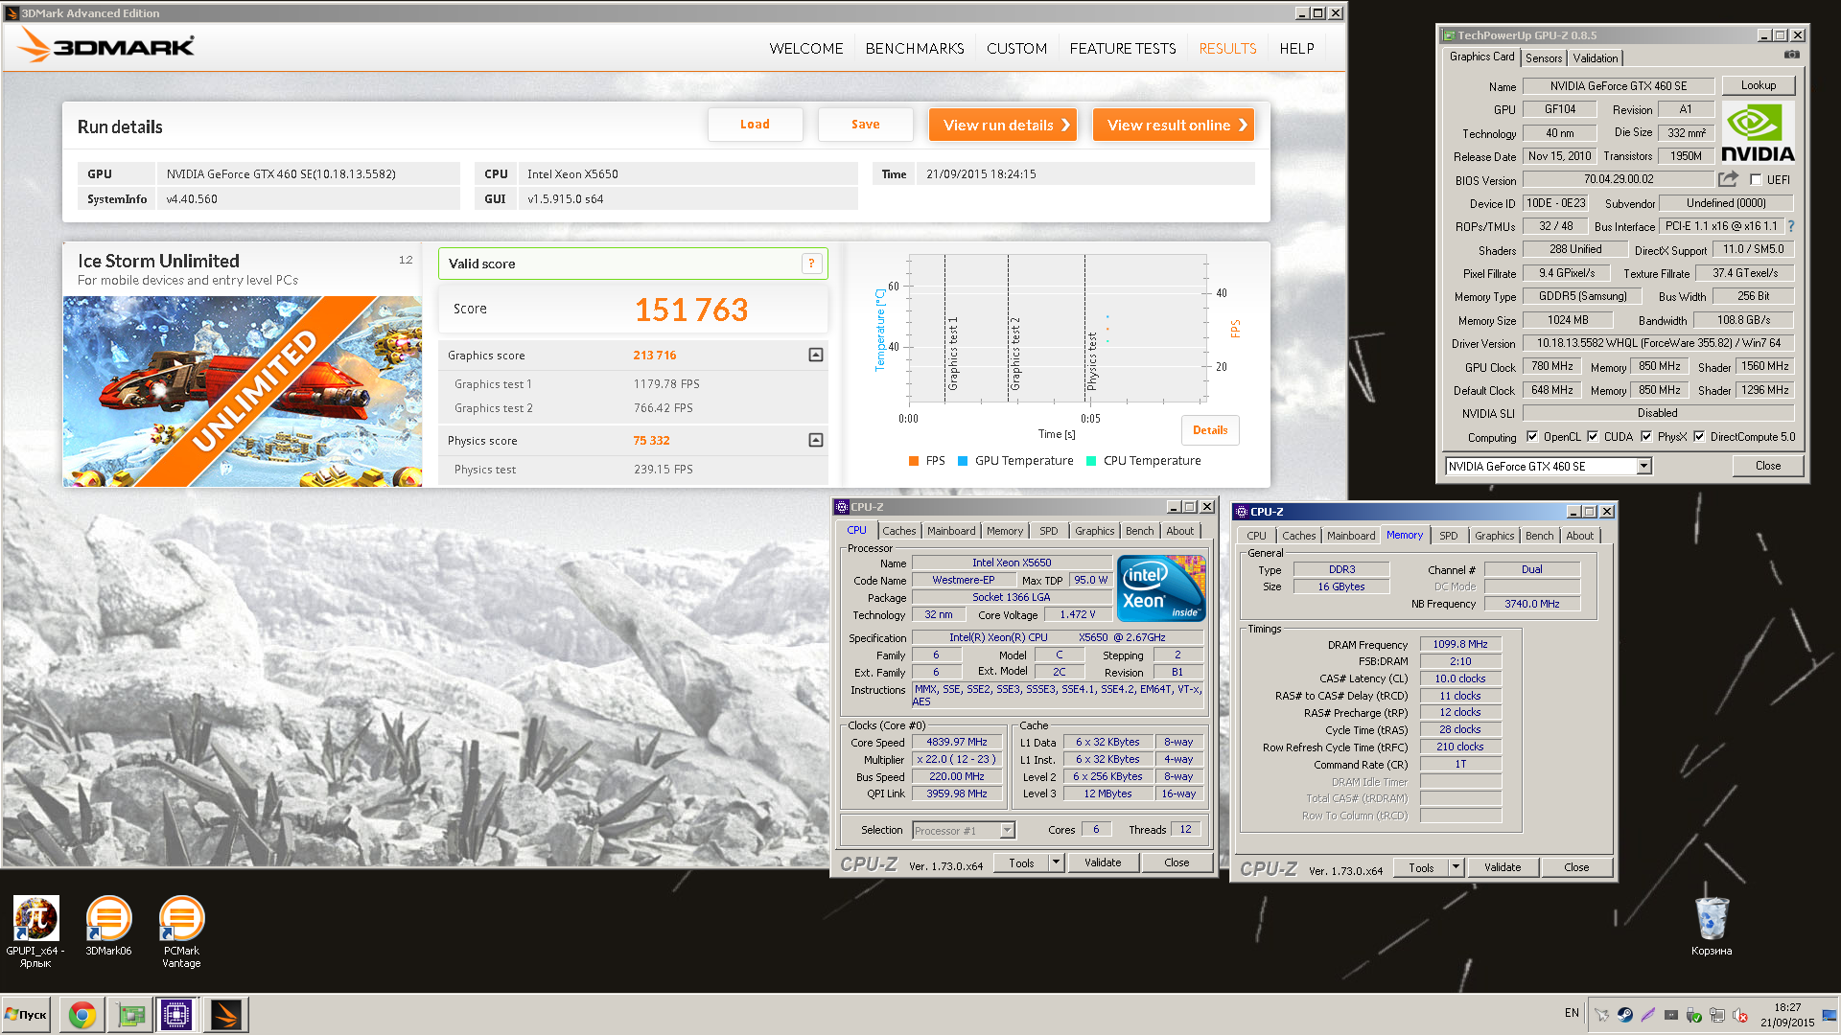Screen dimensions: 1841x1035
Task: Click the Bus Interface question mark icon
Action: click(1790, 226)
